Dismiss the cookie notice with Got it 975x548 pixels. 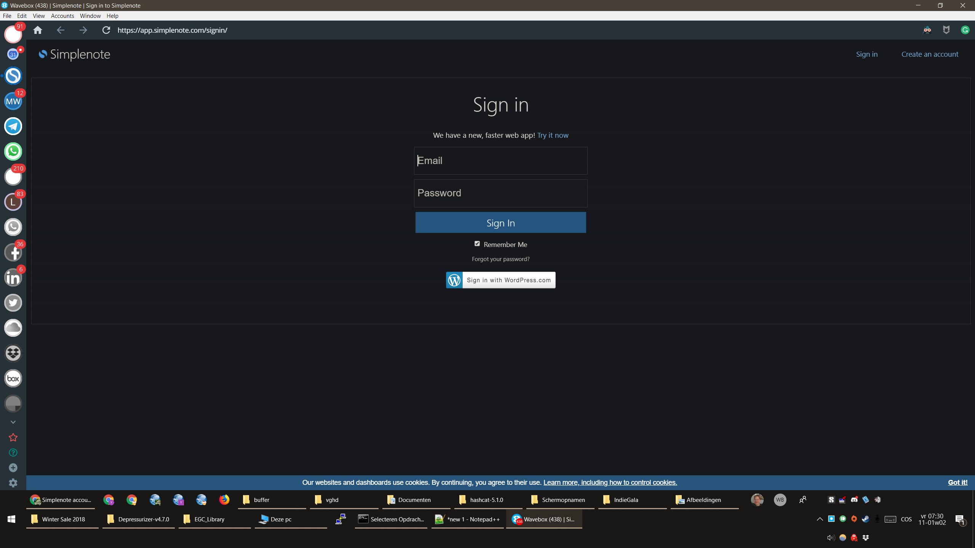[957, 482]
